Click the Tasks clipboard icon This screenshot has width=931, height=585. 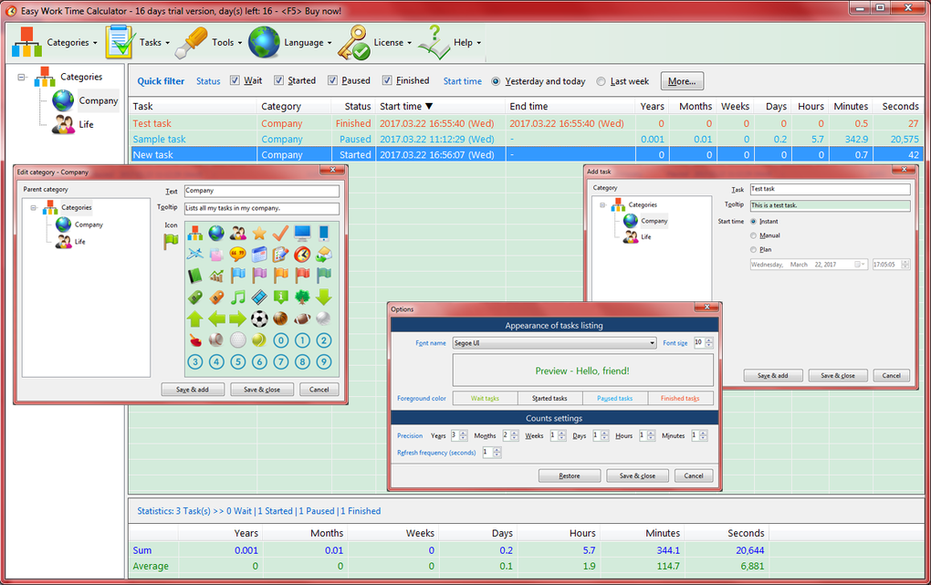click(118, 42)
